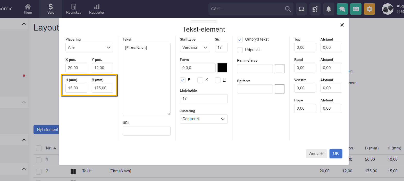Screen dimensions: 404x181
Task: Open notifications bell icon
Action: coord(329,9)
